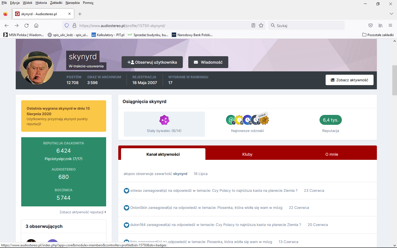
Task: Toggle reader view for page
Action: tap(253, 26)
